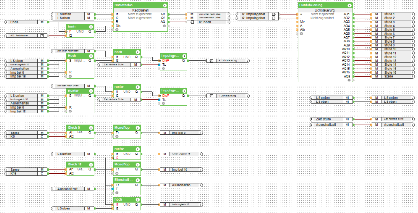
Task: Click reference icon on -: Lichtsteuerung connector
Action: click(211, 96)
